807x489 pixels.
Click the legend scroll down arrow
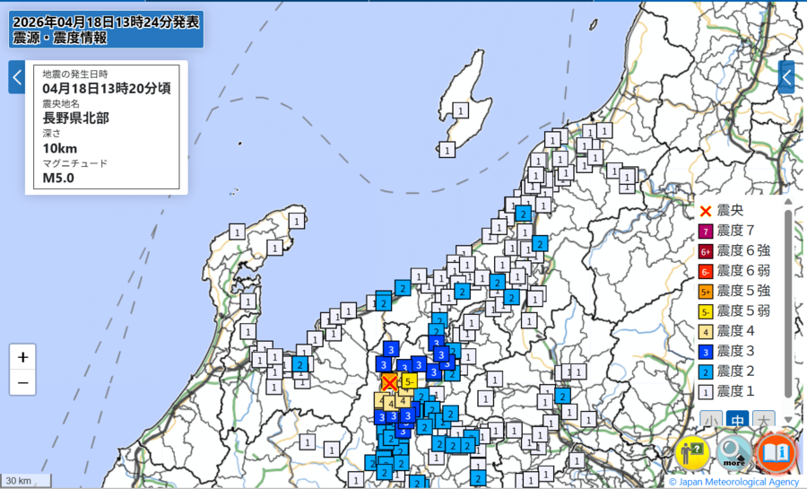pos(788,420)
